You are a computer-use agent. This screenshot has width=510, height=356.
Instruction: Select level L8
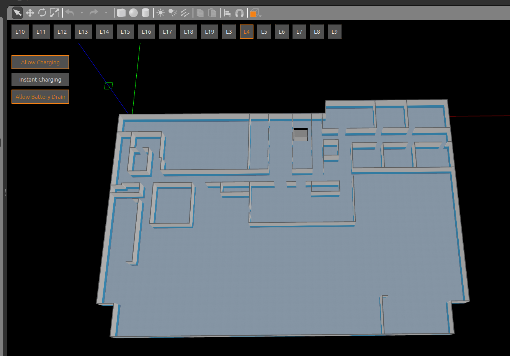coord(317,32)
